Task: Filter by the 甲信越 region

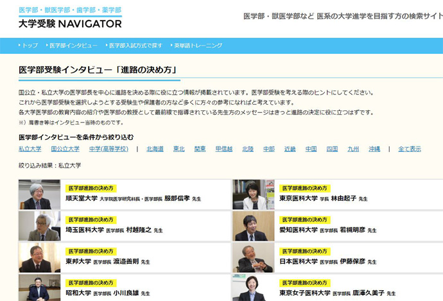Action: click(x=224, y=149)
